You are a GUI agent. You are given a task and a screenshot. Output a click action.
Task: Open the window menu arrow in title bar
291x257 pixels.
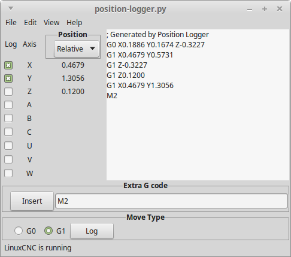tap(11, 8)
